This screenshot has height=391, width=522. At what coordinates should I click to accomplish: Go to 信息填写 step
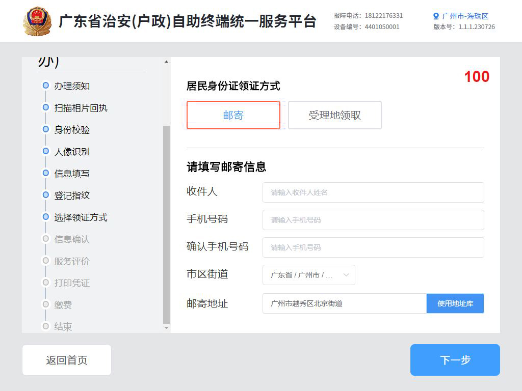[72, 174]
